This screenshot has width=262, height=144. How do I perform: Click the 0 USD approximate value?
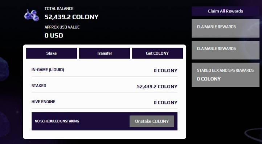click(x=54, y=36)
